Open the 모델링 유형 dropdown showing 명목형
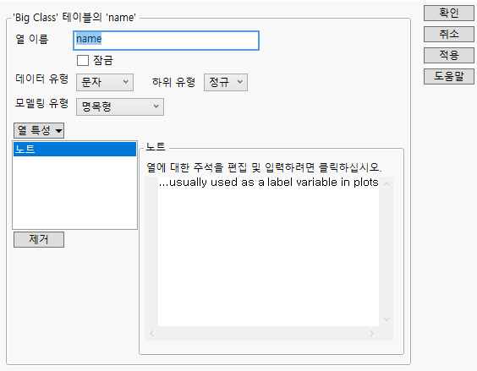This screenshot has width=477, height=371. 120,106
